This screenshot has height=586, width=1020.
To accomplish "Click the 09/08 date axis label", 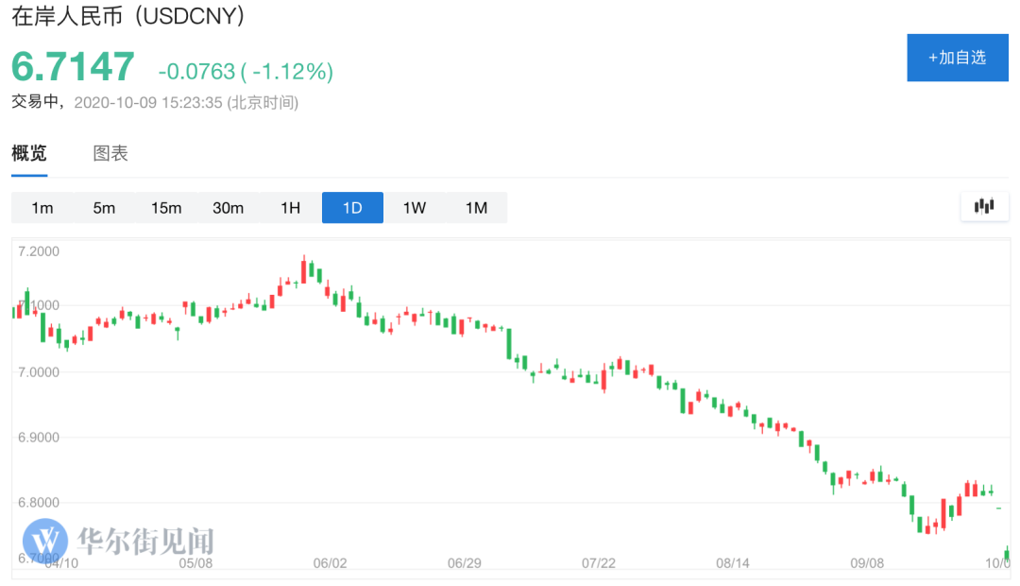I will point(867,563).
